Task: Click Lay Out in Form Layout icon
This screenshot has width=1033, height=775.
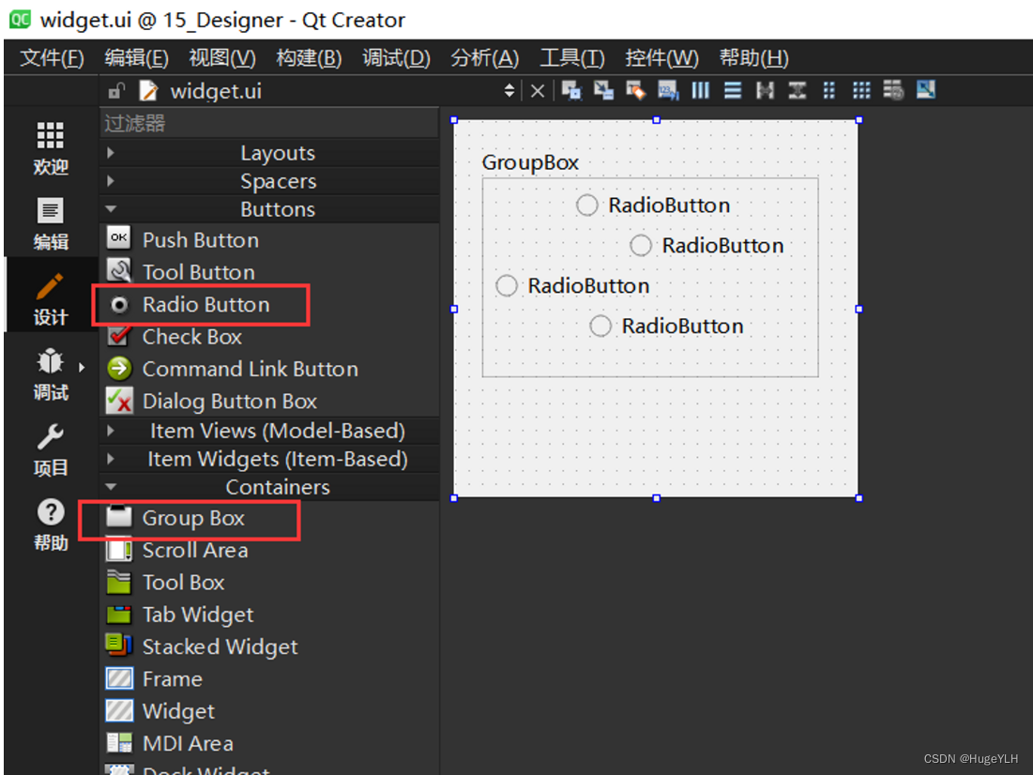Action: (x=829, y=90)
